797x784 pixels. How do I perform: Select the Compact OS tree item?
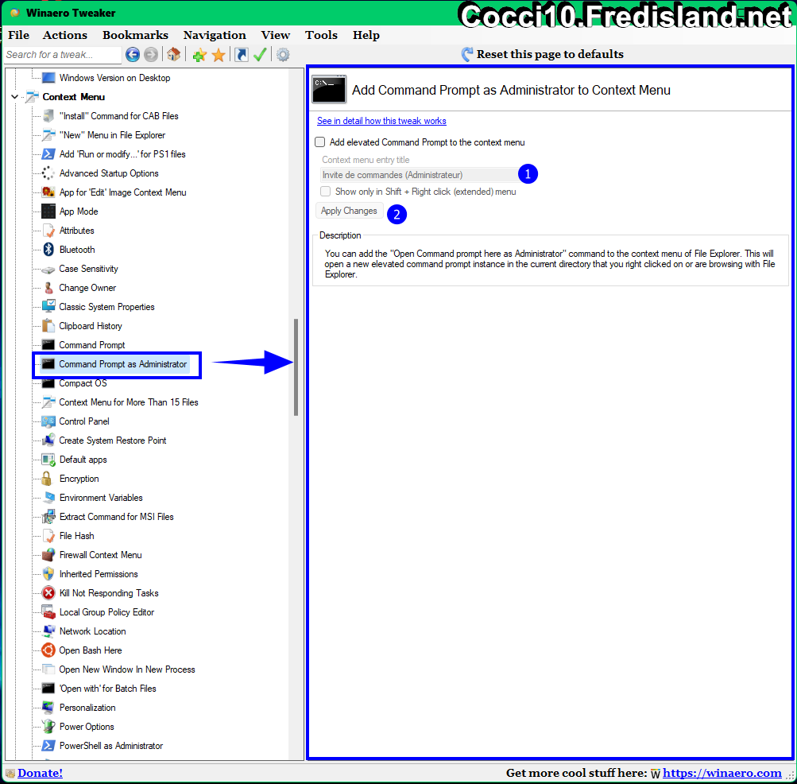click(x=83, y=383)
